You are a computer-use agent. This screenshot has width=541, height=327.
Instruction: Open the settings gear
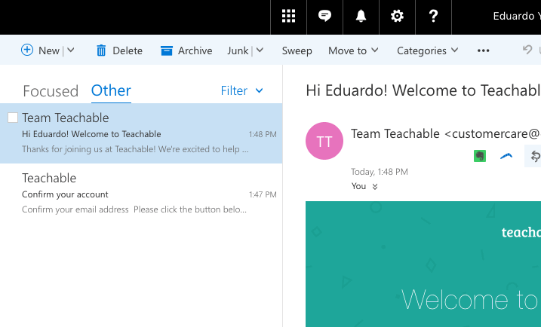tap(397, 16)
